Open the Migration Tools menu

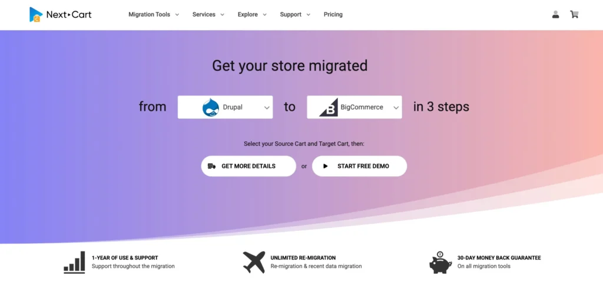click(149, 15)
